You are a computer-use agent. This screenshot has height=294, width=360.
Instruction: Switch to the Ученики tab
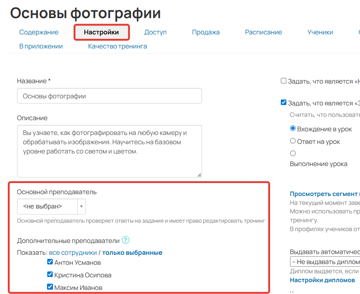click(320, 32)
